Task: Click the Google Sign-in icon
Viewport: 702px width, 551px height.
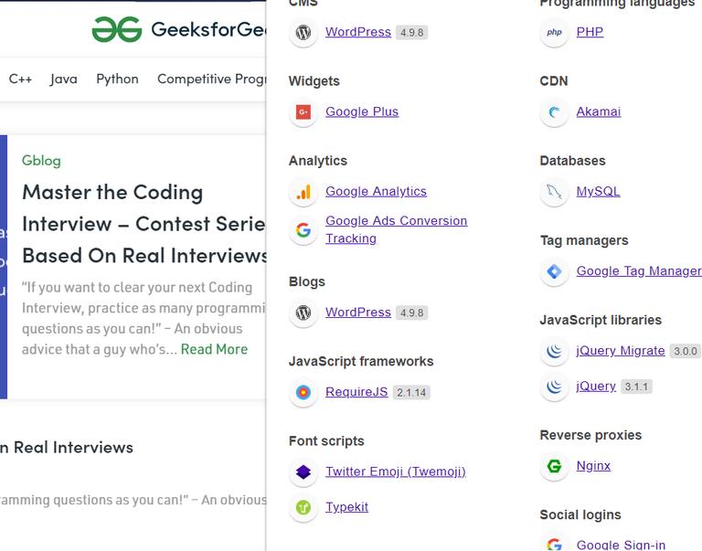Action: (x=554, y=543)
